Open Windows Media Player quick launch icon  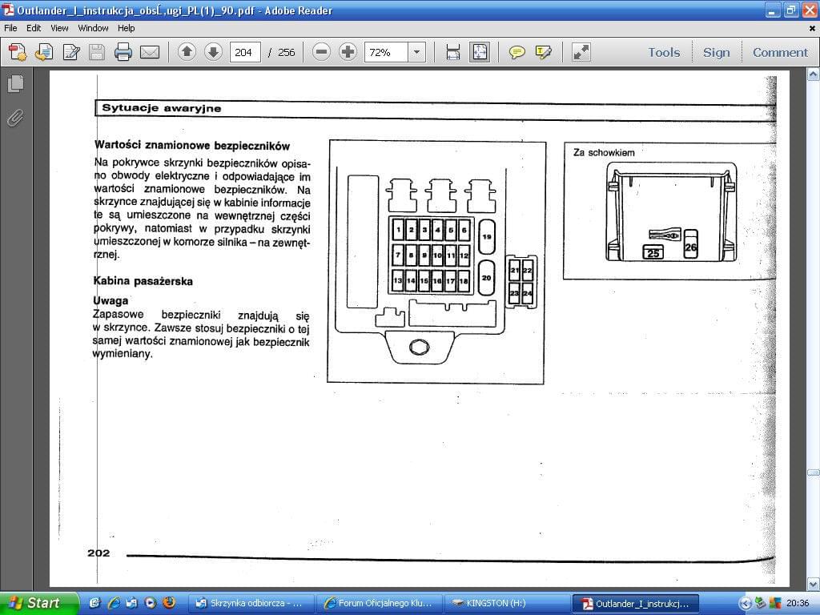coord(150,603)
